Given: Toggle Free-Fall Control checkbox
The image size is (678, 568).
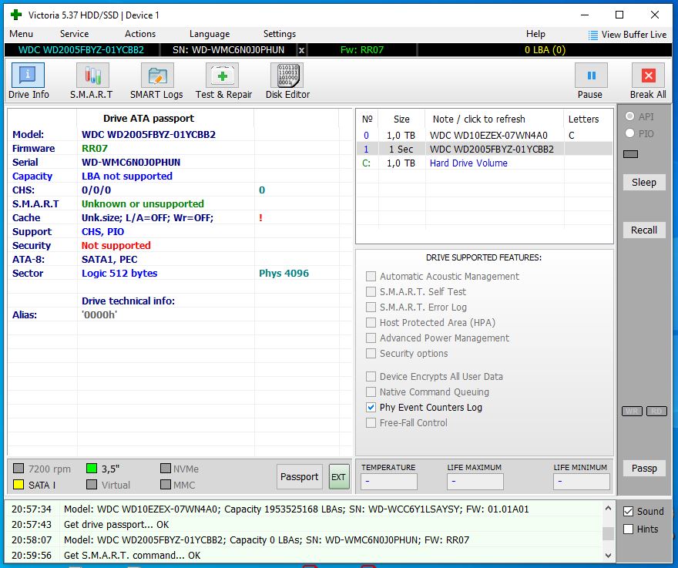Looking at the screenshot, I should point(371,422).
